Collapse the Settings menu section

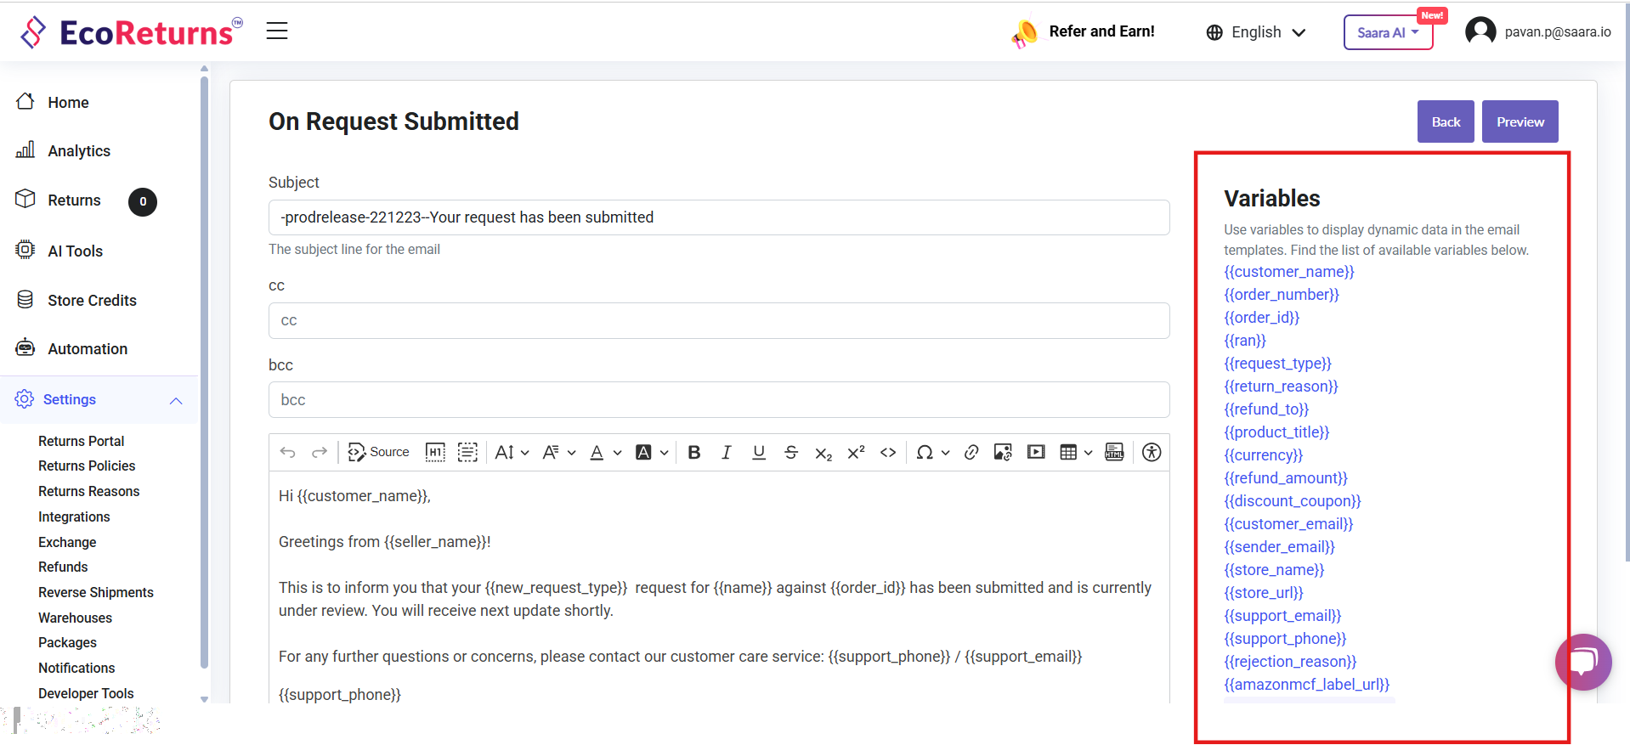coord(176,400)
